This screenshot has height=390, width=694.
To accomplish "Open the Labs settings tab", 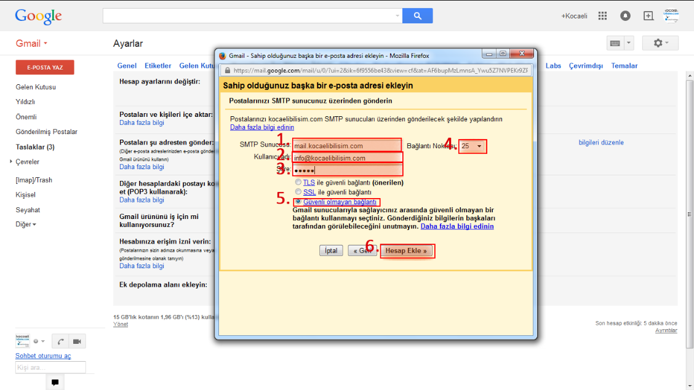I will 553,66.
